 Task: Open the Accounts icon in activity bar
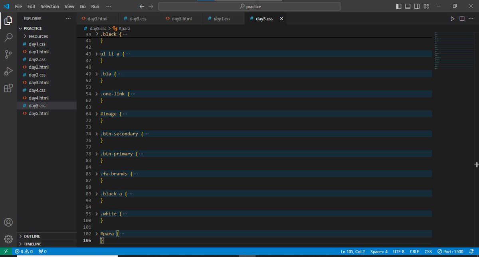8,222
